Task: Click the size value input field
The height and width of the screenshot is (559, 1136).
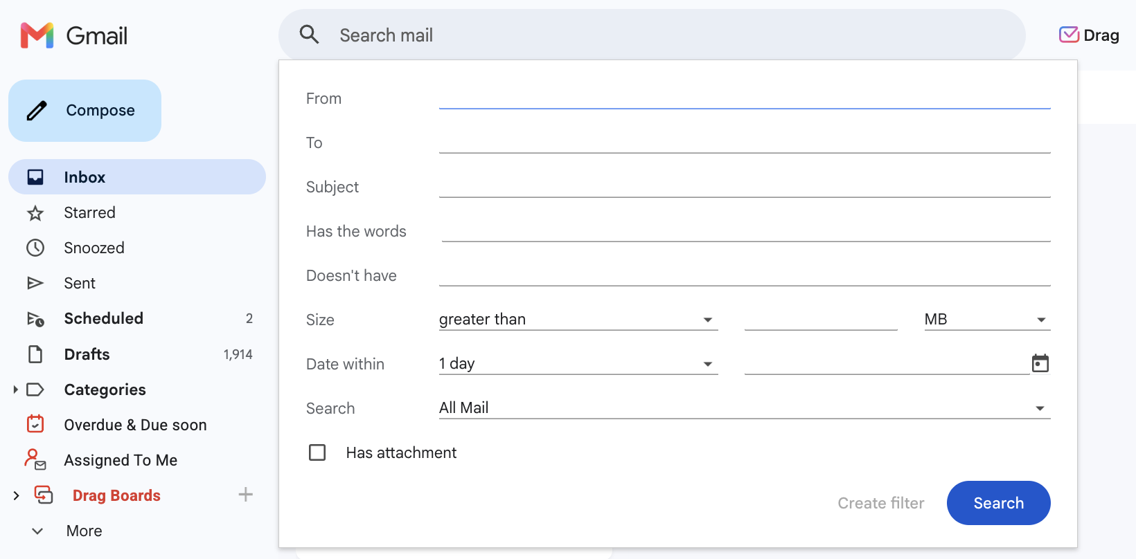Action: click(x=821, y=320)
